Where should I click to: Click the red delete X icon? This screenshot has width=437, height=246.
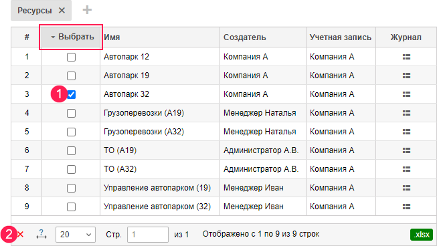pyautogui.click(x=20, y=235)
